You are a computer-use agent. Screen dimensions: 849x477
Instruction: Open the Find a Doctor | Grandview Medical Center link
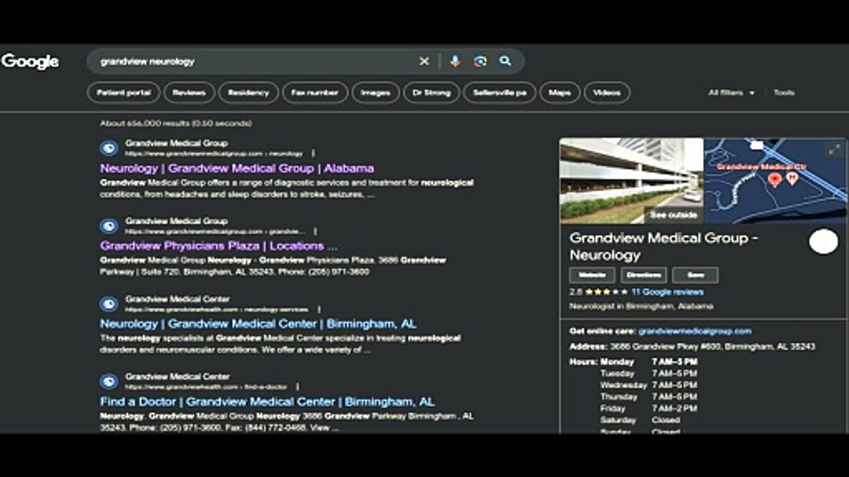coord(267,401)
